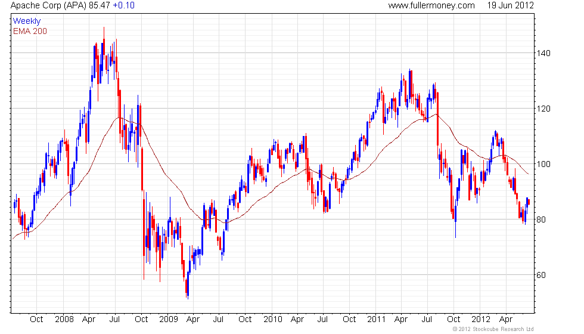Select the Weekly legend label
The height and width of the screenshot is (334, 584).
coord(27,21)
